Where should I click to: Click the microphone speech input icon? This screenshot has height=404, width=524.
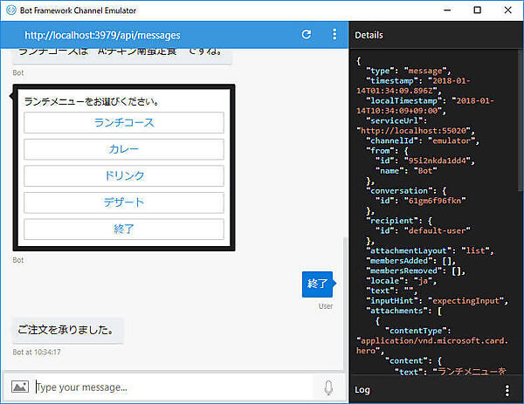coord(328,387)
